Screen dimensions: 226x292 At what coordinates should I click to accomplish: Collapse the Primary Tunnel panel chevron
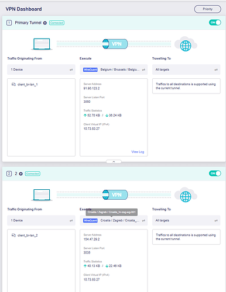pos(114,162)
